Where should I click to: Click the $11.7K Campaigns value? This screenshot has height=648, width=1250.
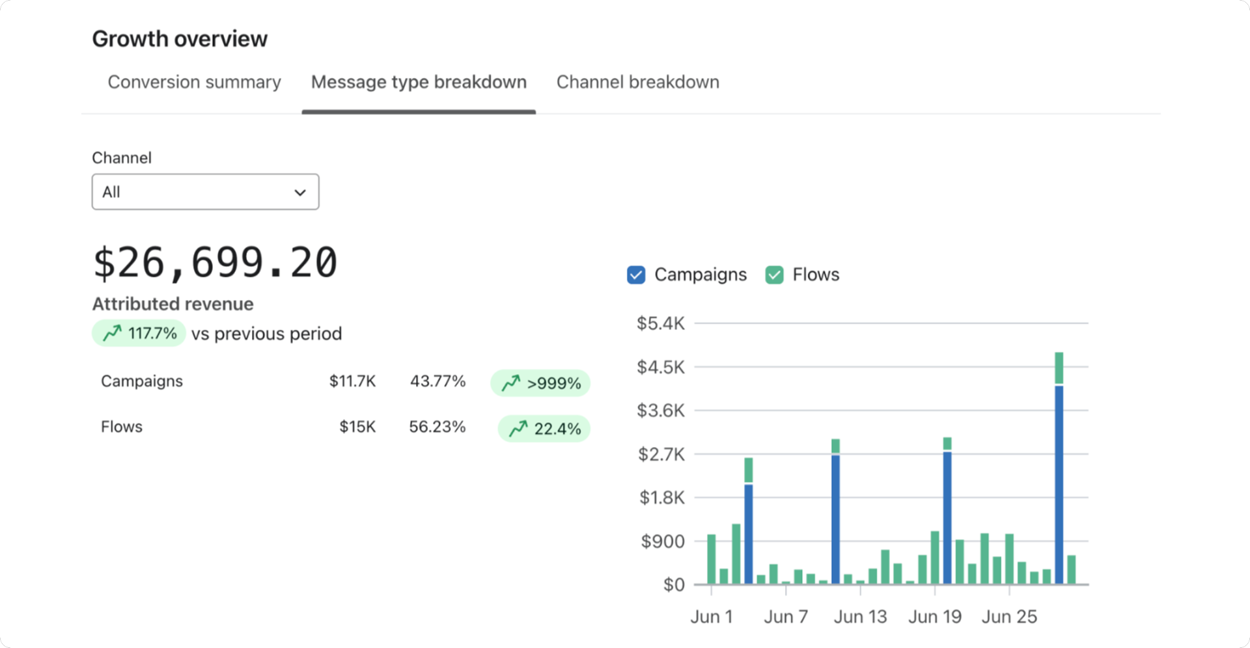(x=352, y=381)
